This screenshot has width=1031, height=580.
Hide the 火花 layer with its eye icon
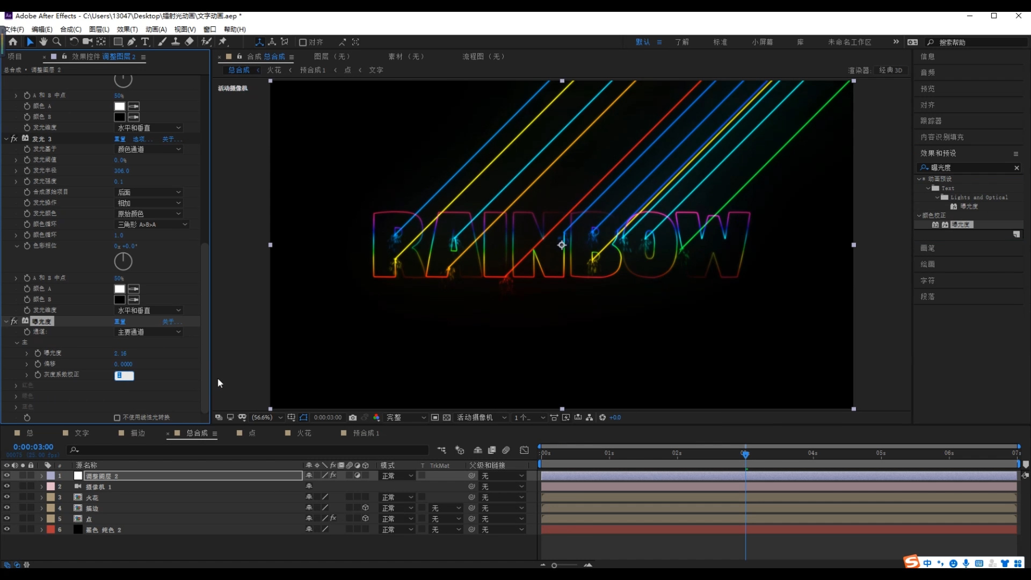tap(7, 497)
